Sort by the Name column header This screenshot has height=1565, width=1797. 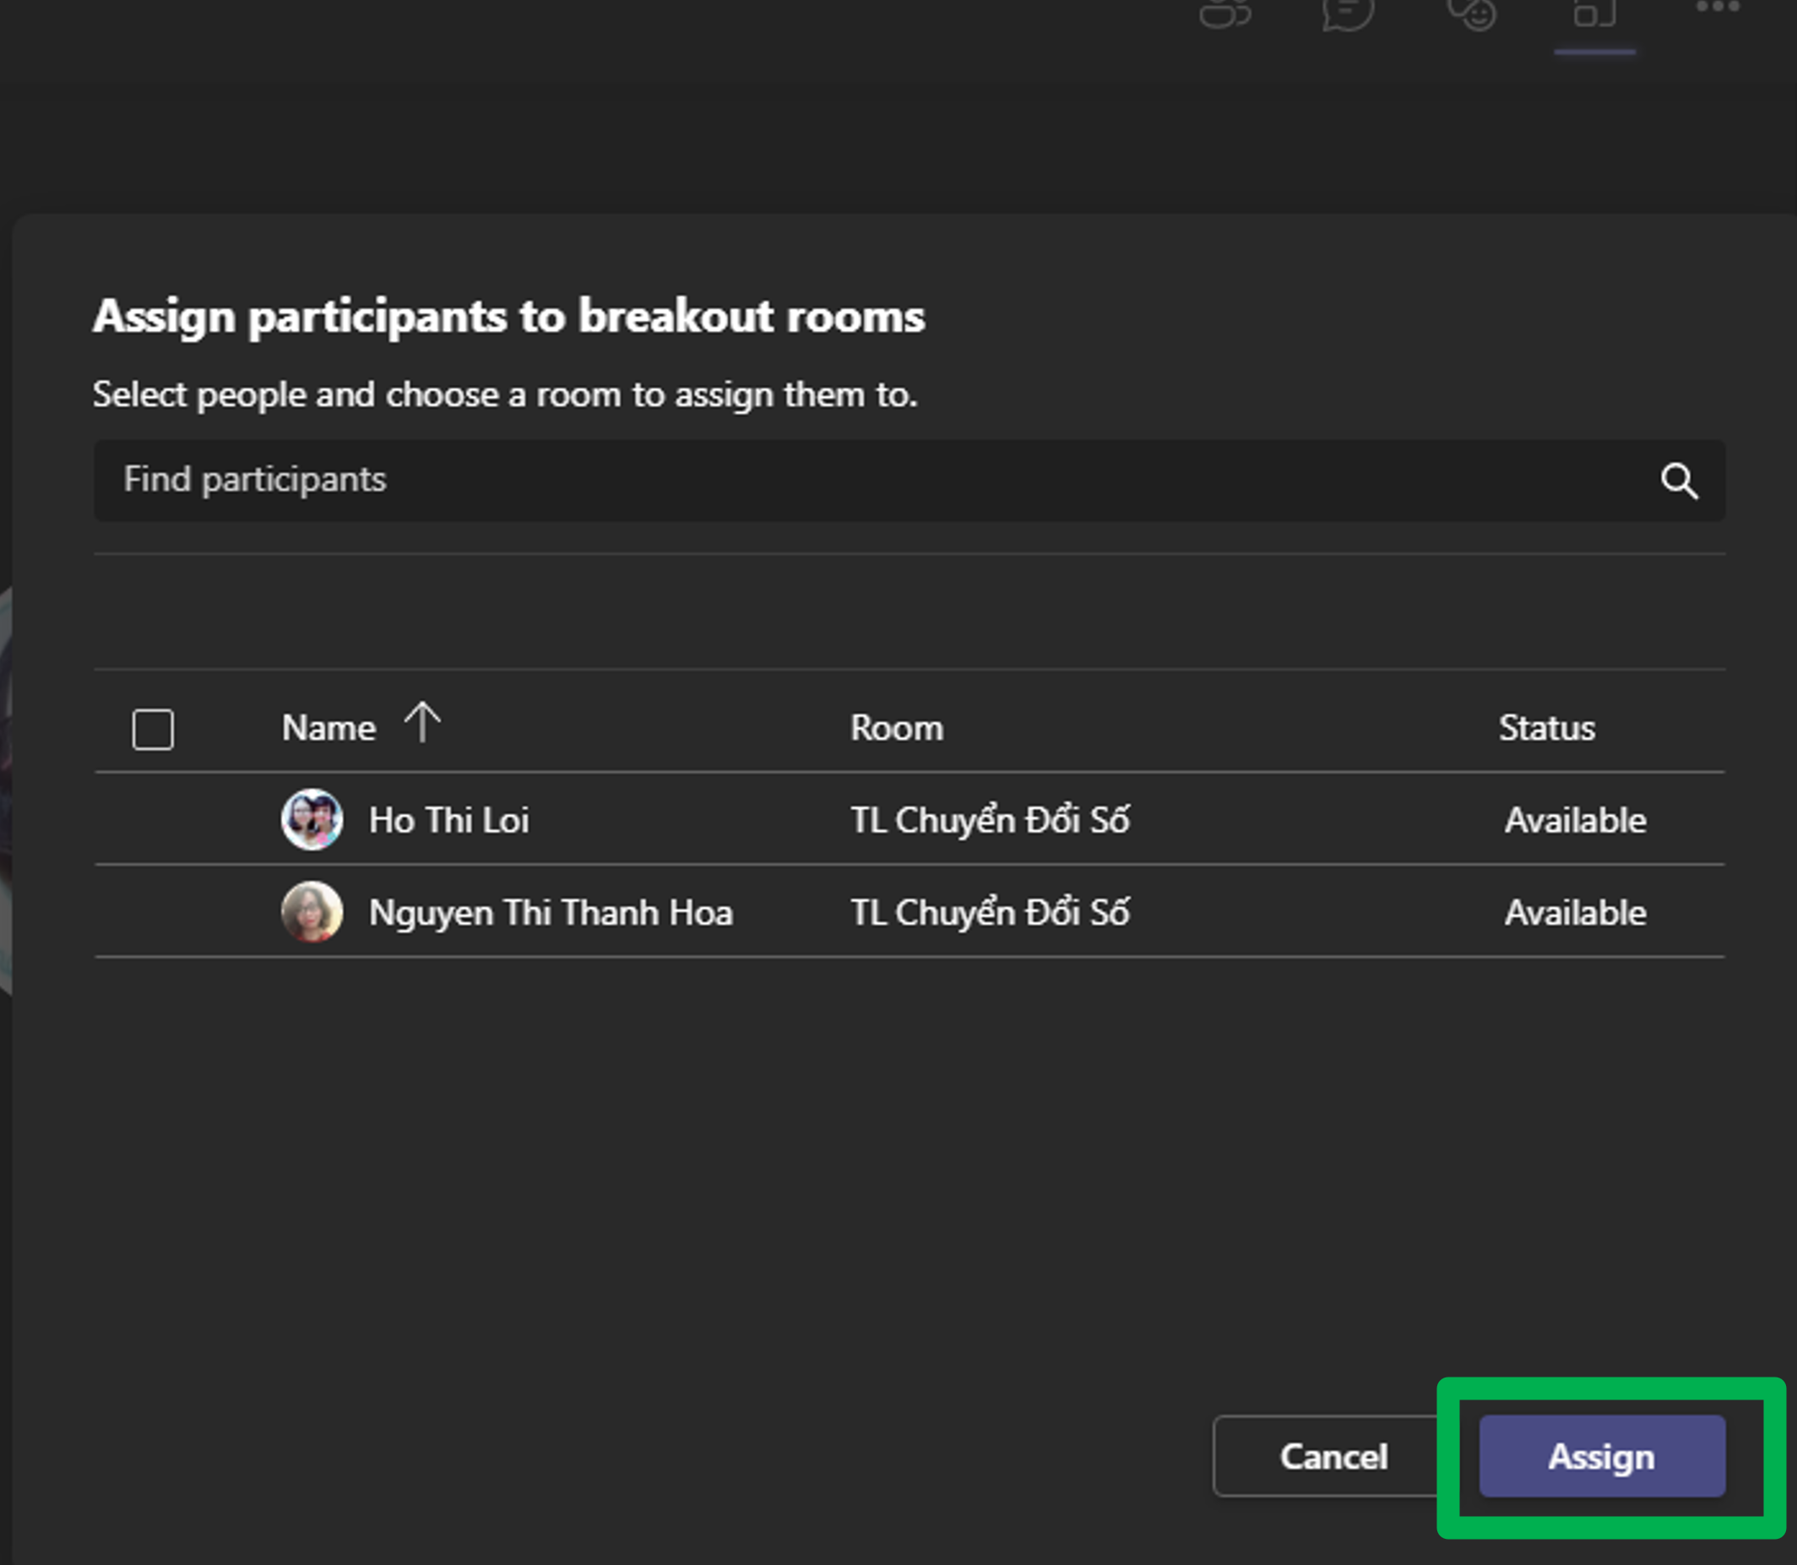[x=328, y=727]
